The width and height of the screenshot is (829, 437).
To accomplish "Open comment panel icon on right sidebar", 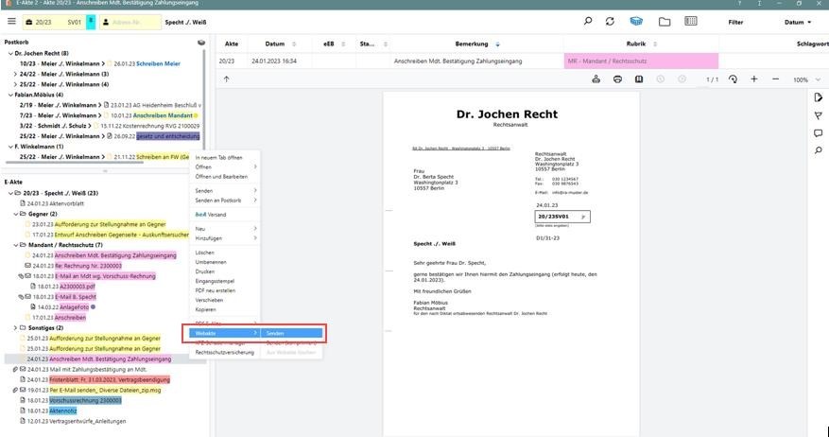I will [x=819, y=133].
